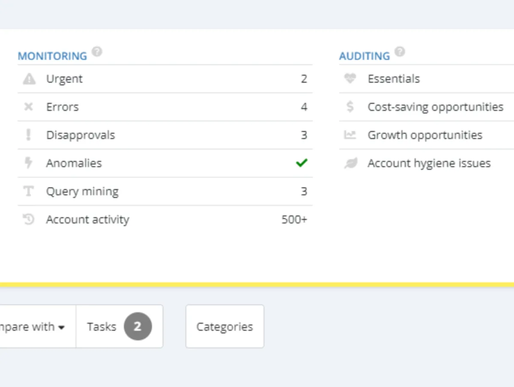Click the Categories button

225,327
